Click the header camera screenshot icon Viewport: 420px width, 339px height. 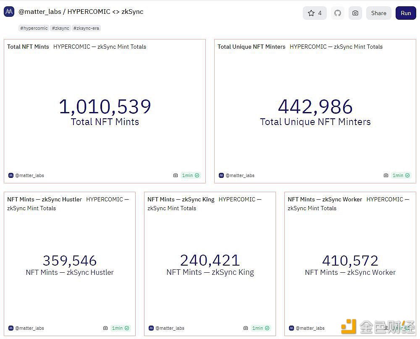355,13
